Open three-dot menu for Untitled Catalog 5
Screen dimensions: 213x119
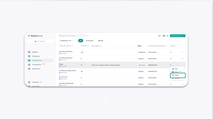tap(182, 59)
